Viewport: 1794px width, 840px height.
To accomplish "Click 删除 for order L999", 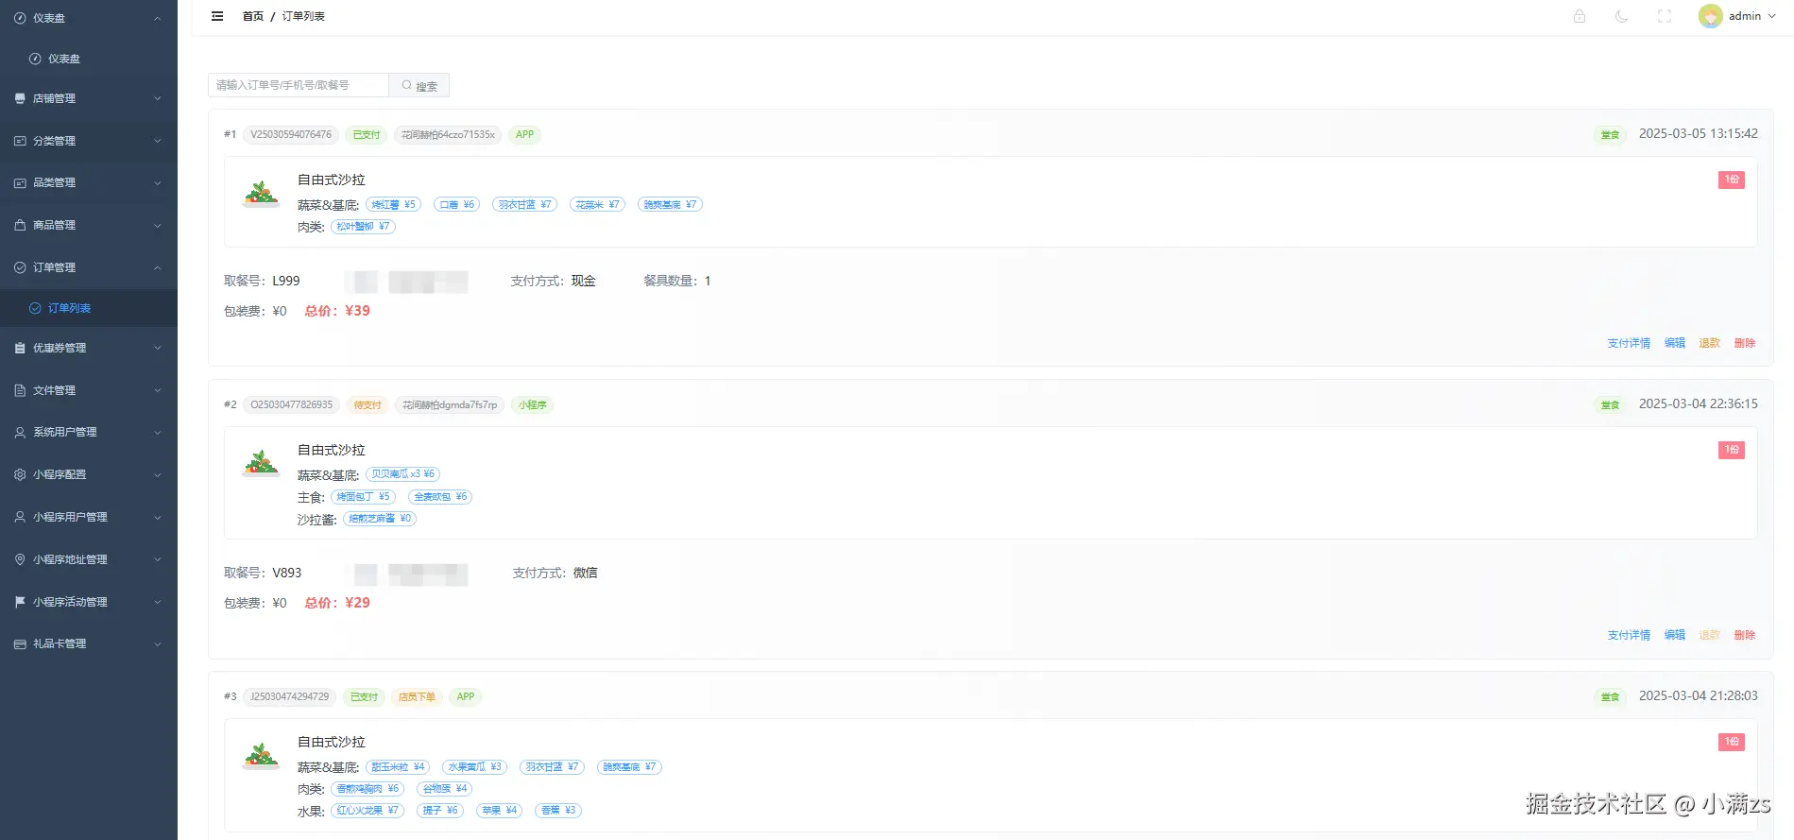I will (x=1745, y=343).
